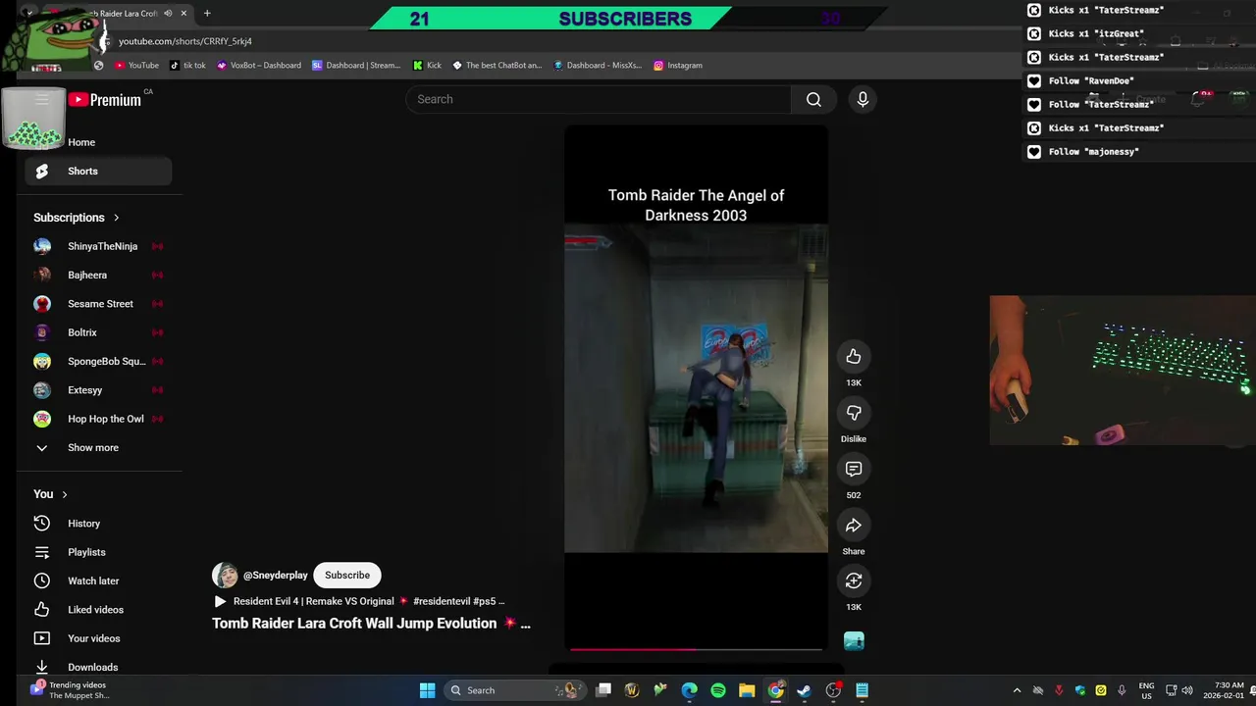This screenshot has width=1256, height=706.
Task: Open the Dashboard Stream bookmark
Action: pos(356,65)
